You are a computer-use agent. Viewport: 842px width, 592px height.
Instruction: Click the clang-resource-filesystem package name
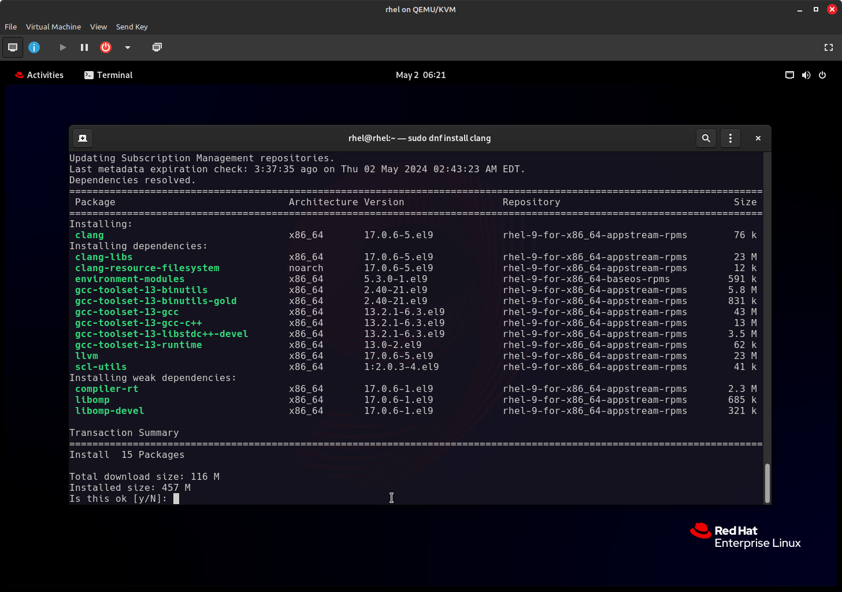147,268
